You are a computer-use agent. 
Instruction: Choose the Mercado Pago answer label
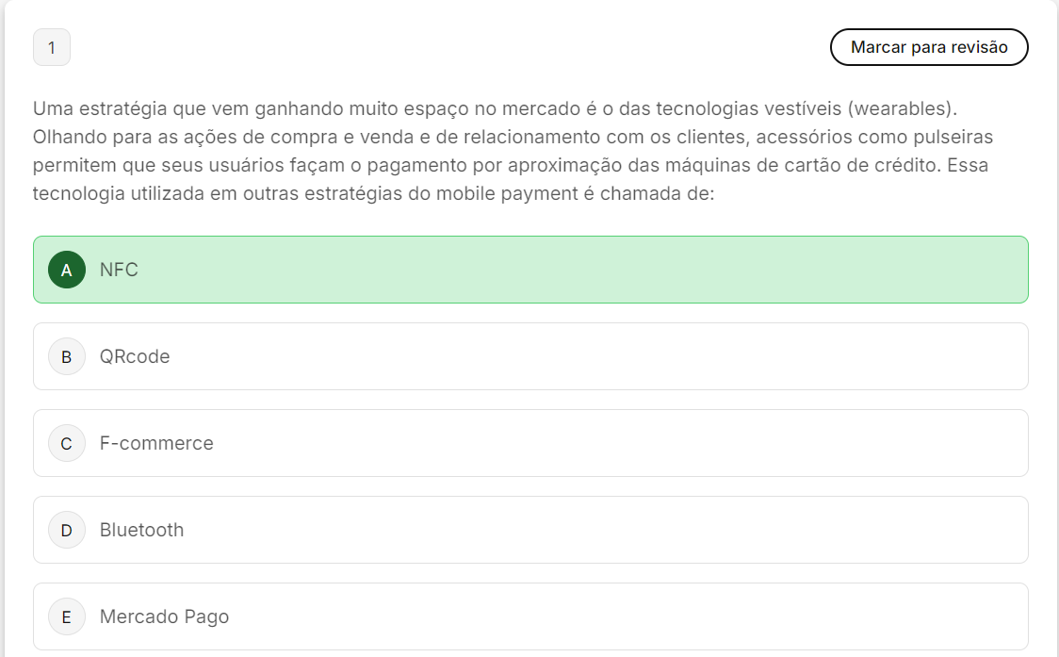pyautogui.click(x=164, y=616)
